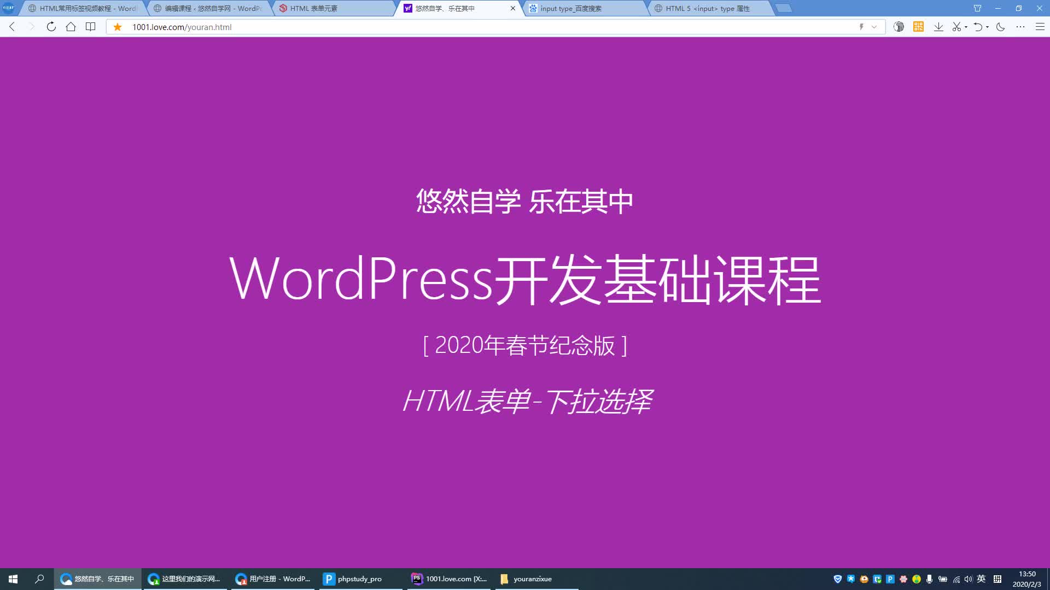1050x590 pixels.
Task: Open the browser skin shirt icon
Action: point(977,8)
